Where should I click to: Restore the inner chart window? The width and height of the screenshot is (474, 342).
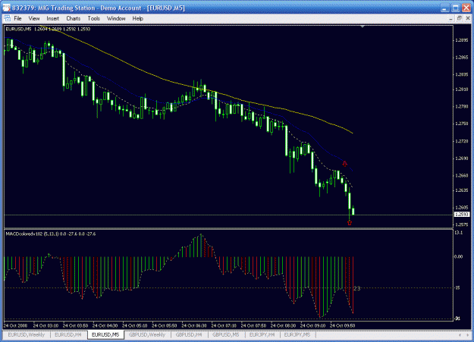pos(459,18)
